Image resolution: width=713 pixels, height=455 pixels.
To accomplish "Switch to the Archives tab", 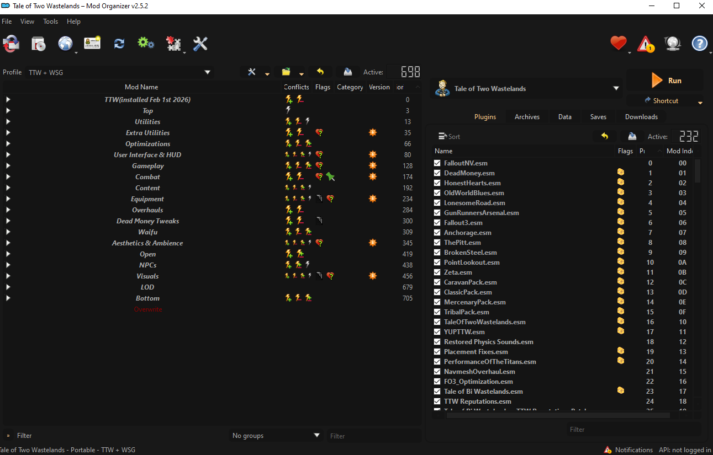I will 527,117.
